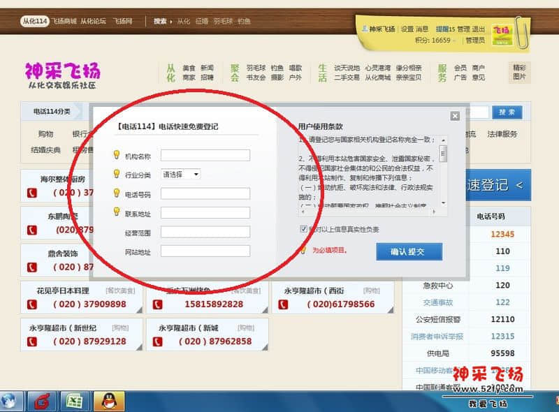Open the 从化114 nav pill
This screenshot has width=559, height=412.
[x=34, y=21]
